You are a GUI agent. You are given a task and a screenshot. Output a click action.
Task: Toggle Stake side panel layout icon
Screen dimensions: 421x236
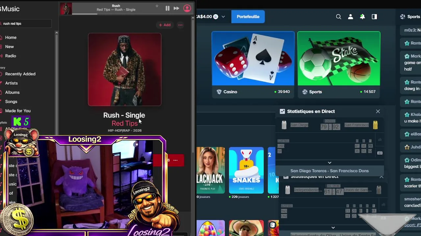374,17
